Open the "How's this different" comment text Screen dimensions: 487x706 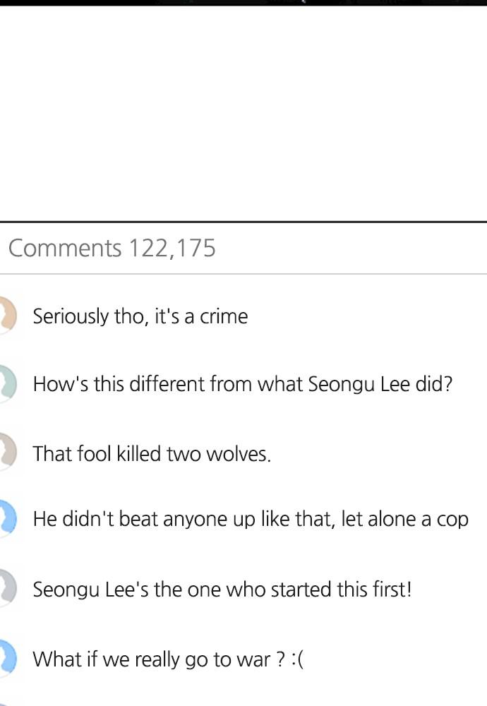[242, 385]
